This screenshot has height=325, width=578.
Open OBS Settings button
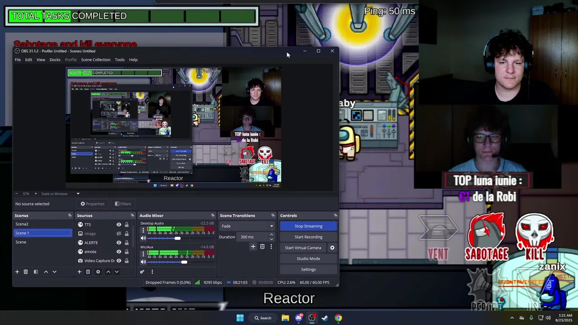pyautogui.click(x=308, y=269)
